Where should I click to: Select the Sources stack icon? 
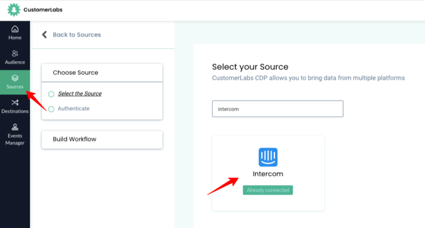coord(15,78)
